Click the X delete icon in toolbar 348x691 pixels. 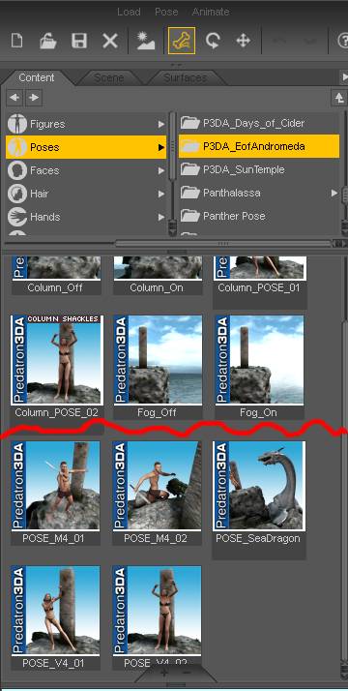pos(110,41)
